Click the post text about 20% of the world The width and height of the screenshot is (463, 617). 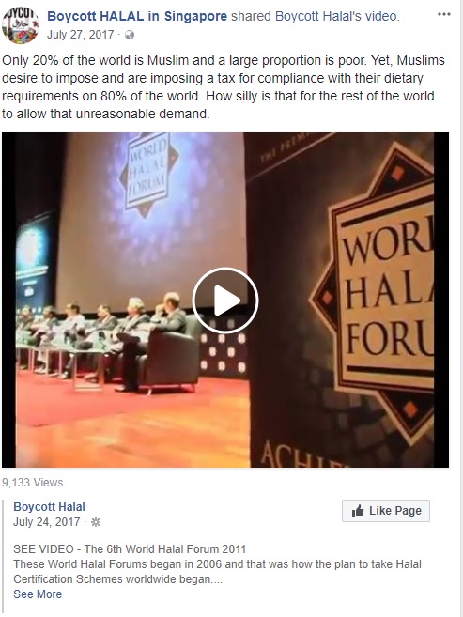[223, 87]
